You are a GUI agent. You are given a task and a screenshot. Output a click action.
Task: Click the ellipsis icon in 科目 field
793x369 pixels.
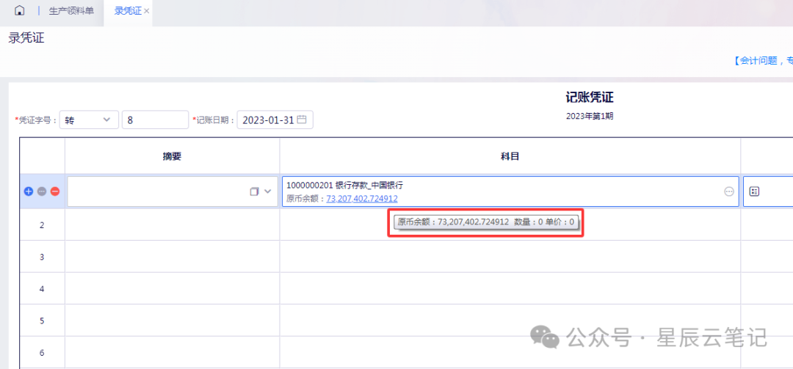pyautogui.click(x=729, y=191)
